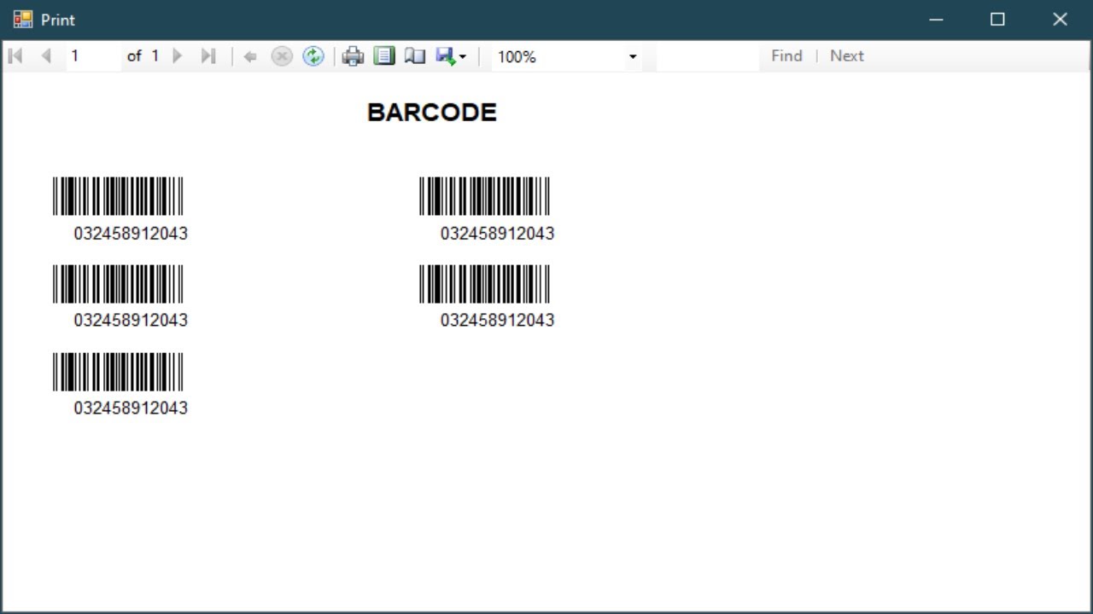Image resolution: width=1093 pixels, height=614 pixels.
Task: Minimize the Print window
Action: pos(936,19)
